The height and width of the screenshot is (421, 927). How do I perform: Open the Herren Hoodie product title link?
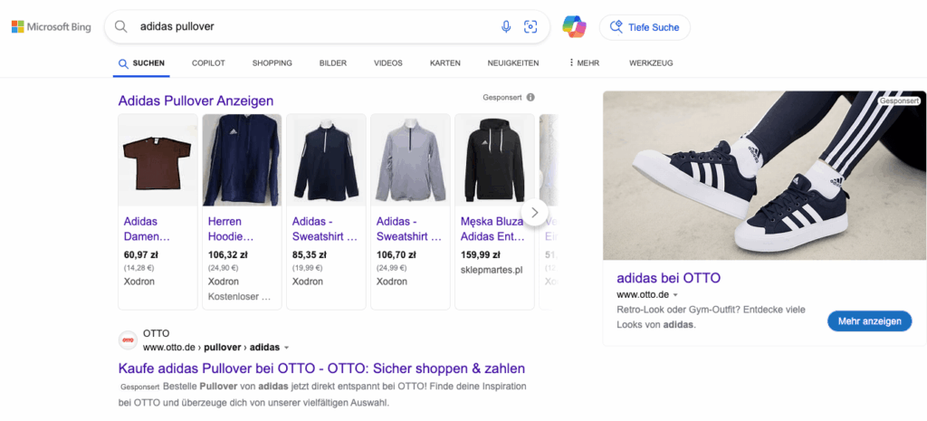[231, 229]
